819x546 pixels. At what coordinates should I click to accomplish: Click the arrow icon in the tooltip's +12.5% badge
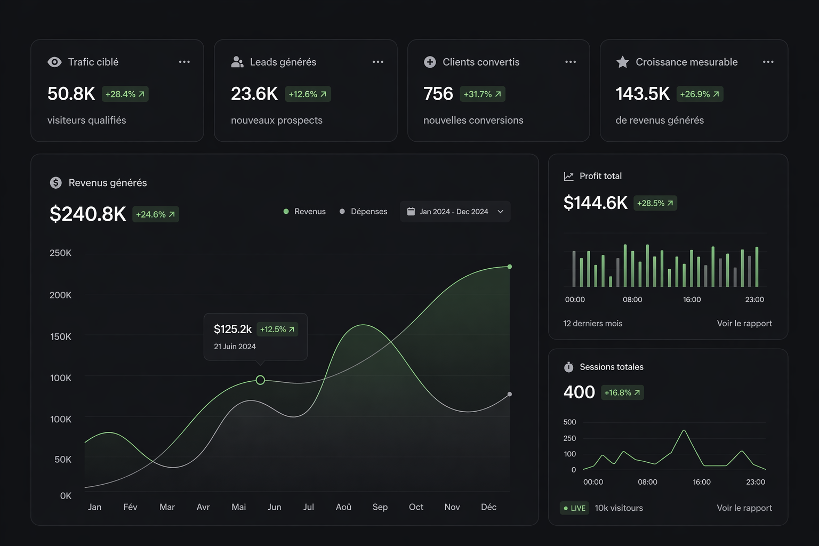(x=292, y=330)
